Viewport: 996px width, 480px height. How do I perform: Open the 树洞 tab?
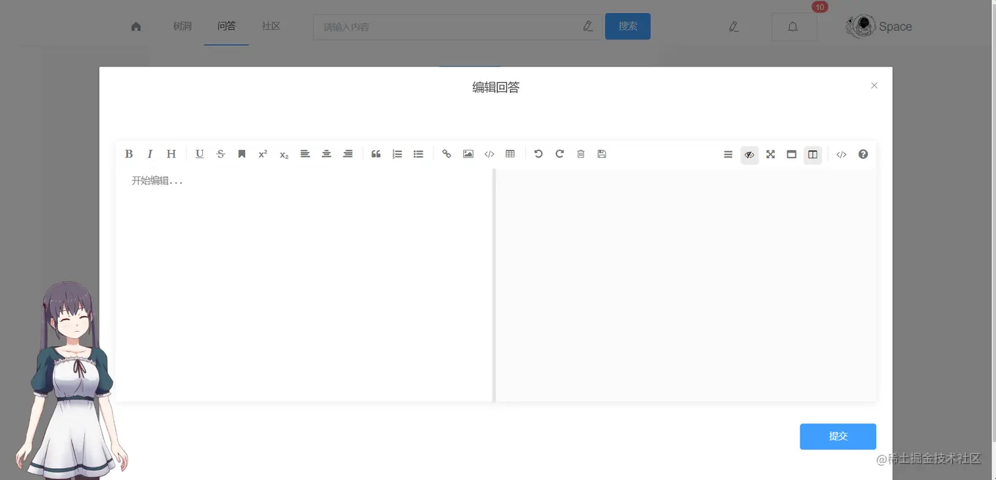click(x=182, y=26)
